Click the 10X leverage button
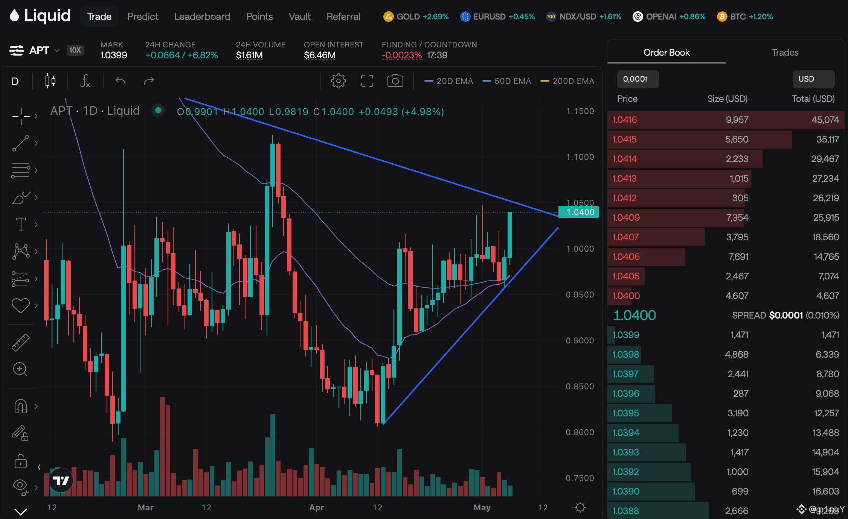The width and height of the screenshot is (848, 519). (x=75, y=50)
